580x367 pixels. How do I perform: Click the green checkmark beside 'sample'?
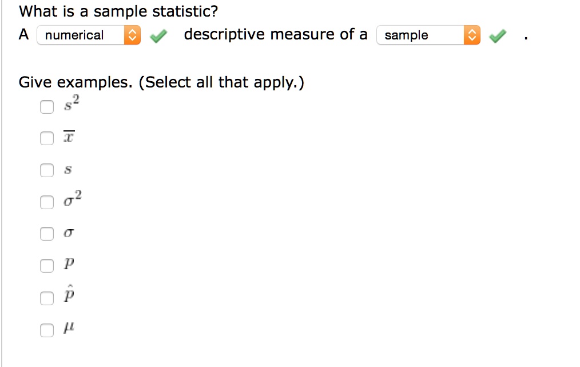click(499, 37)
